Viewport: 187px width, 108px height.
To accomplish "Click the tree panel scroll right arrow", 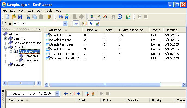I will (x=39, y=83).
